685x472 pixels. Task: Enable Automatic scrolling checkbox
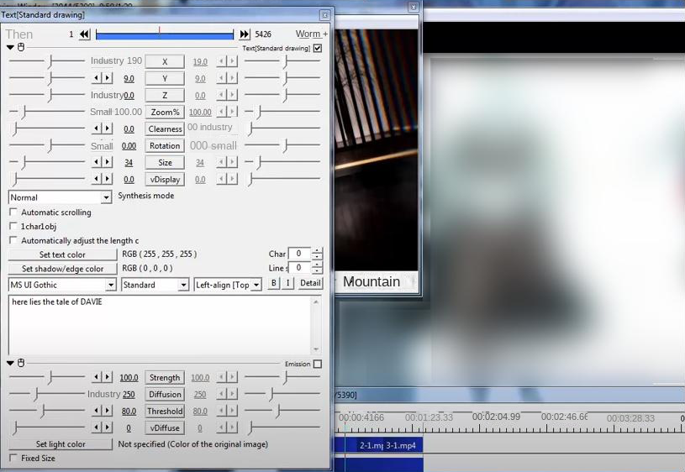point(13,213)
